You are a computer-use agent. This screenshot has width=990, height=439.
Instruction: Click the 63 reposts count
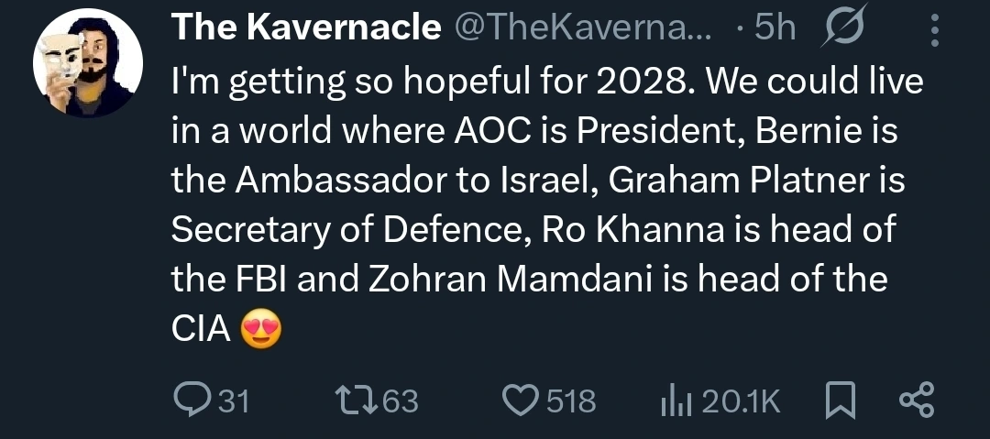coord(399,401)
